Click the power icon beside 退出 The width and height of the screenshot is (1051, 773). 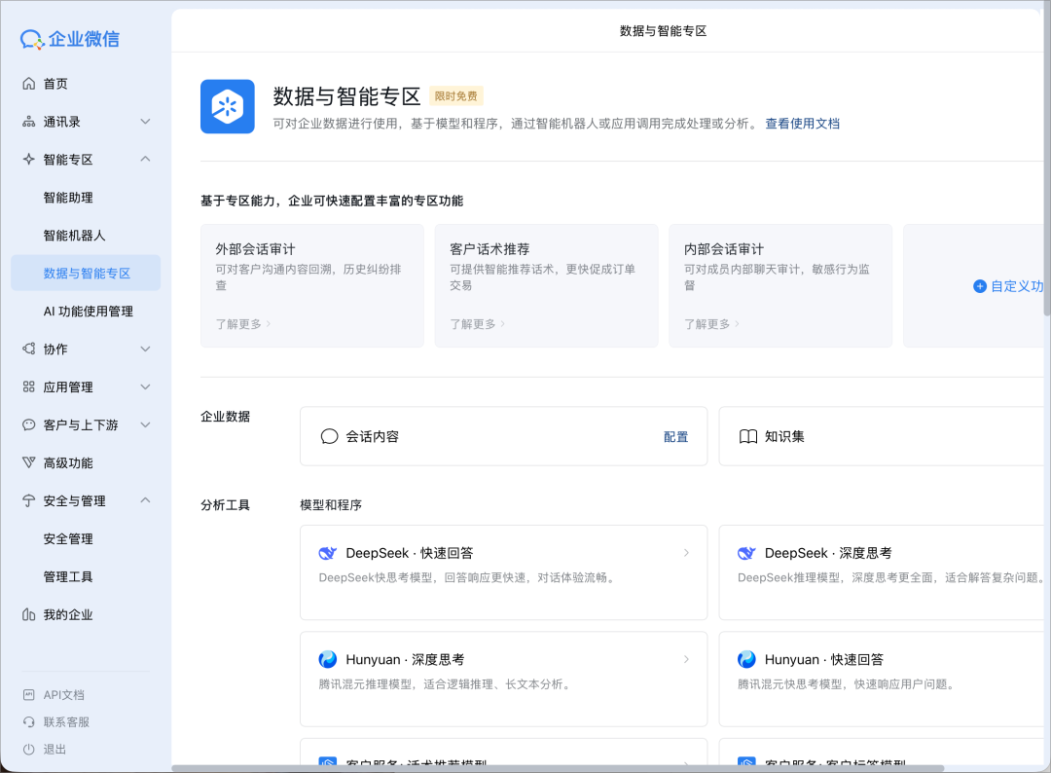(x=29, y=750)
